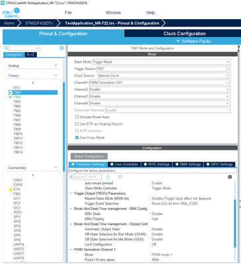Image resolution: width=241 pixels, height=264 pixels.
Task: Open the Channel3 dropdown
Action: tap(160, 96)
